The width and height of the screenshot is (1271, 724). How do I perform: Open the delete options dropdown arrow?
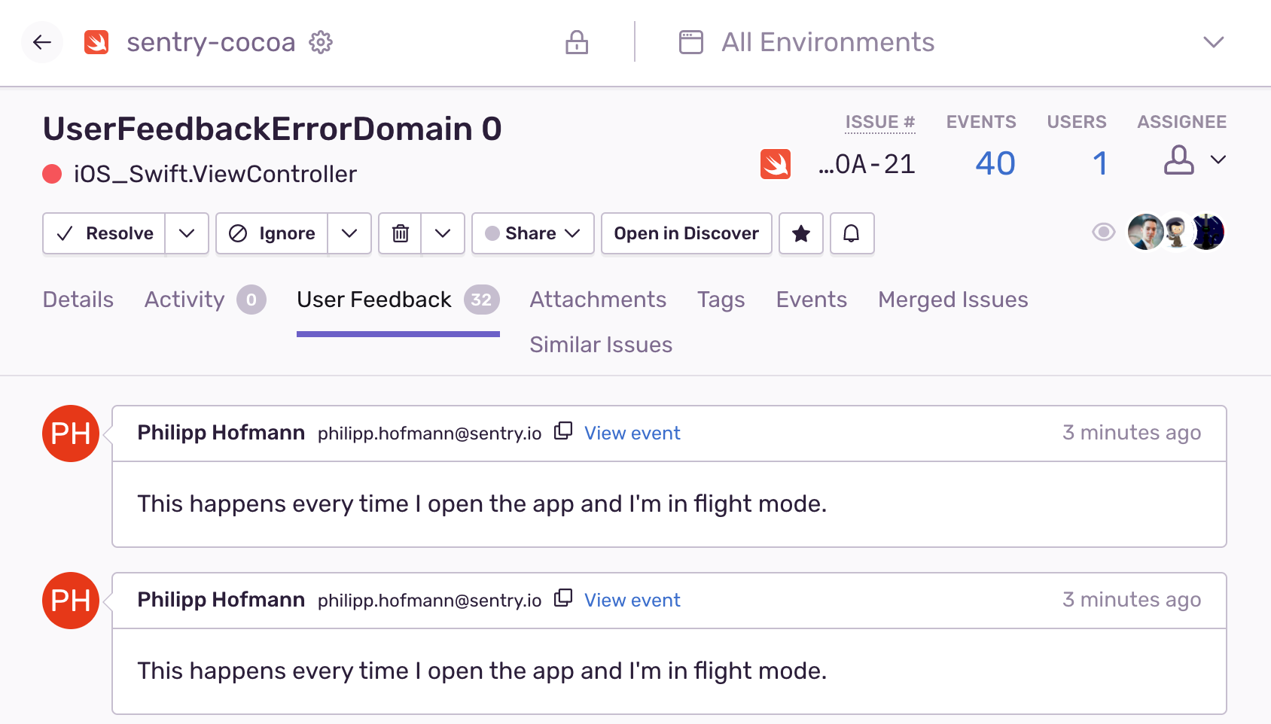coord(443,233)
